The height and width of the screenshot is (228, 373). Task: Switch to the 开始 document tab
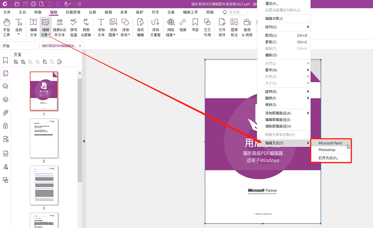click(x=20, y=46)
